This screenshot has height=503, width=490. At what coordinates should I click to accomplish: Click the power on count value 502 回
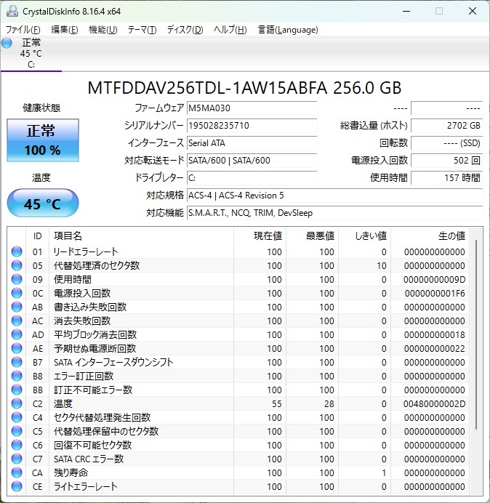click(446, 160)
